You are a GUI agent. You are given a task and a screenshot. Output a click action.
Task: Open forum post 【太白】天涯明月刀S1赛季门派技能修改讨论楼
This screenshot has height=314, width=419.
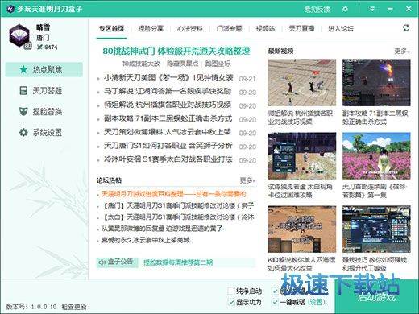pyautogui.click(x=179, y=217)
